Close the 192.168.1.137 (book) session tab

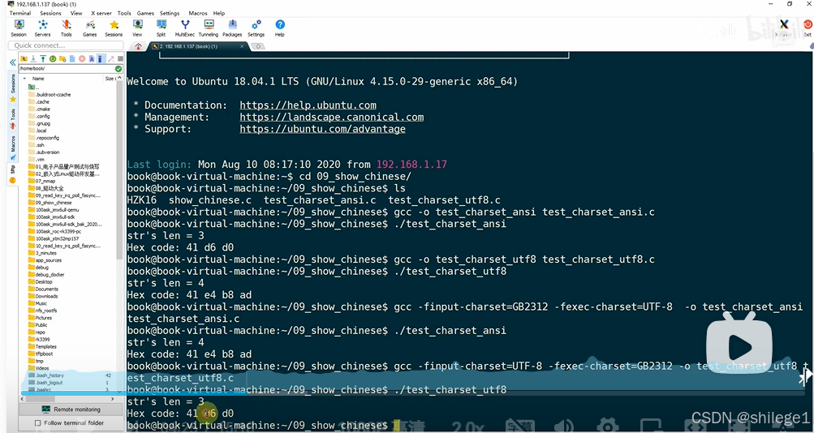point(242,46)
